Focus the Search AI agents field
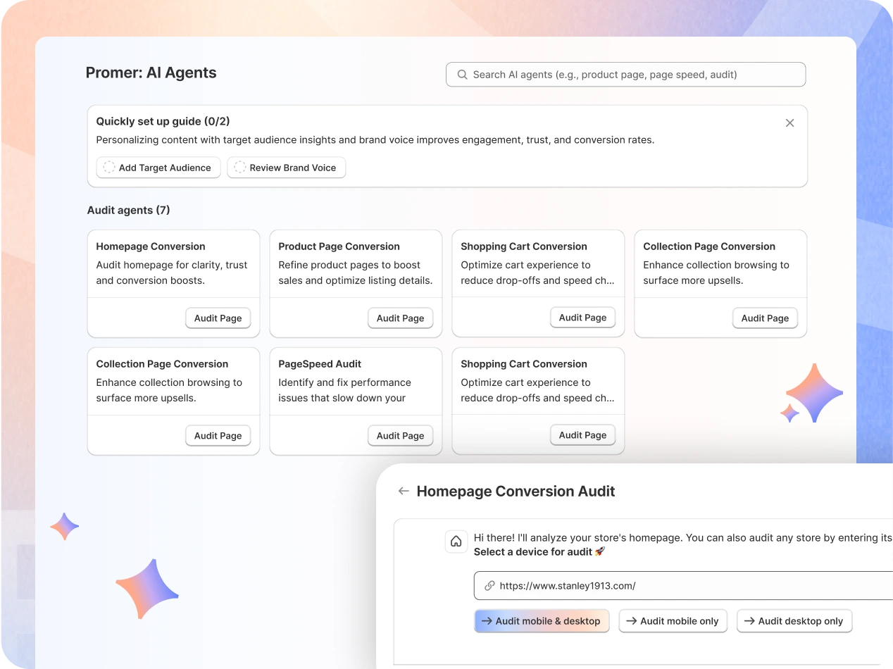This screenshot has width=893, height=669. [634, 75]
